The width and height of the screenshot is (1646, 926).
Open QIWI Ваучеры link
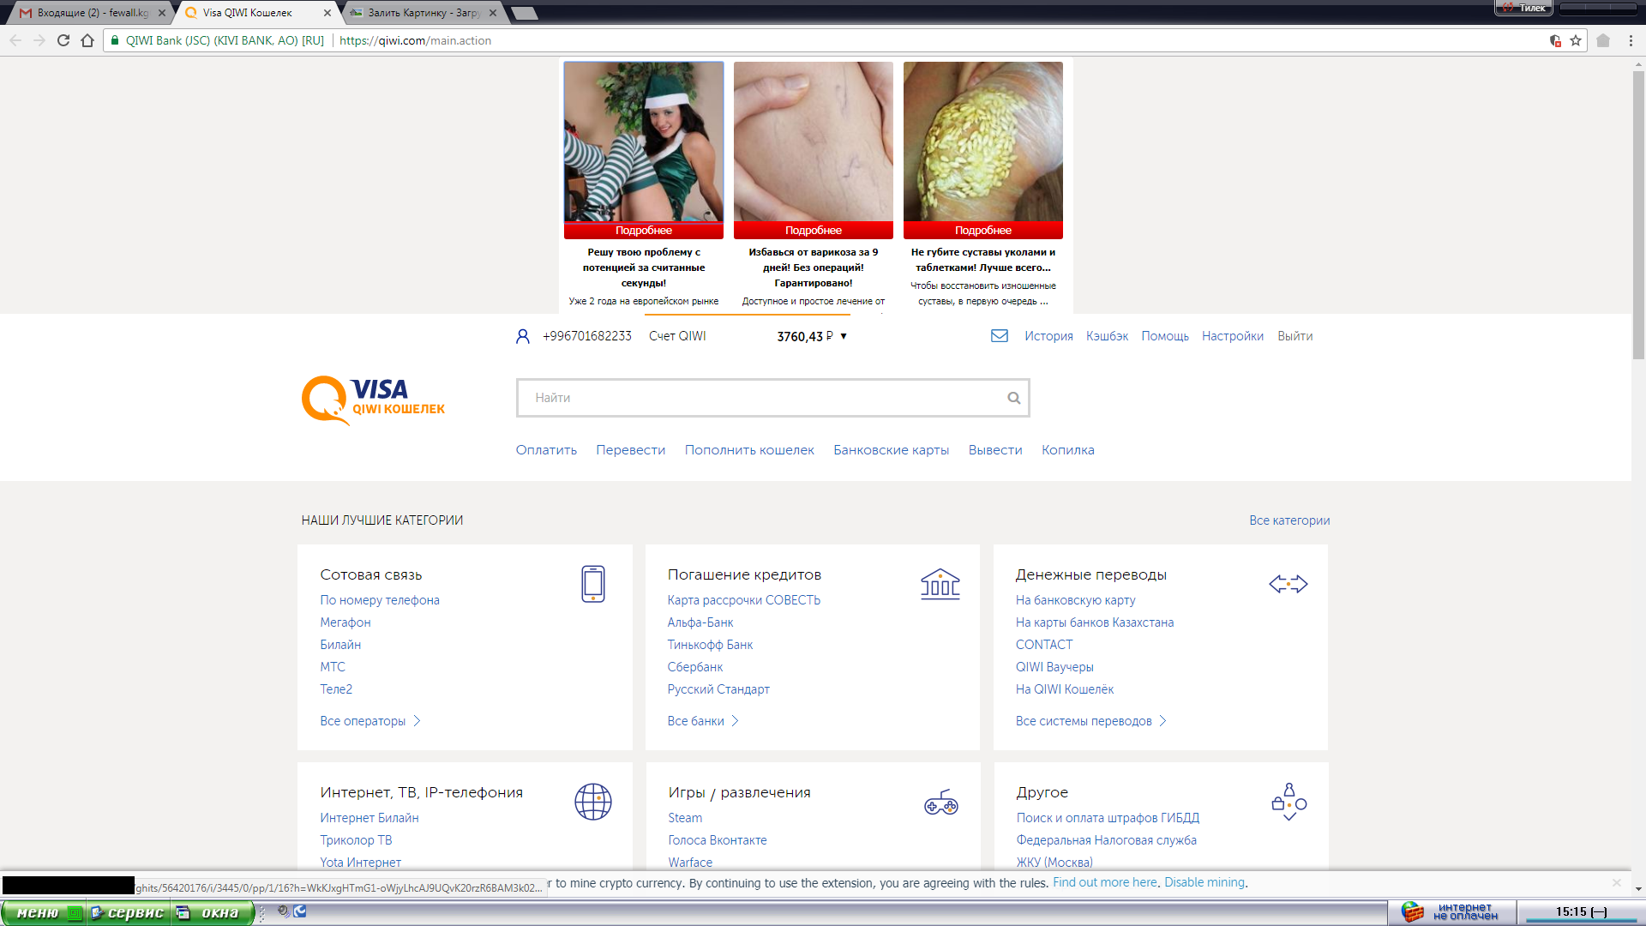coord(1054,667)
